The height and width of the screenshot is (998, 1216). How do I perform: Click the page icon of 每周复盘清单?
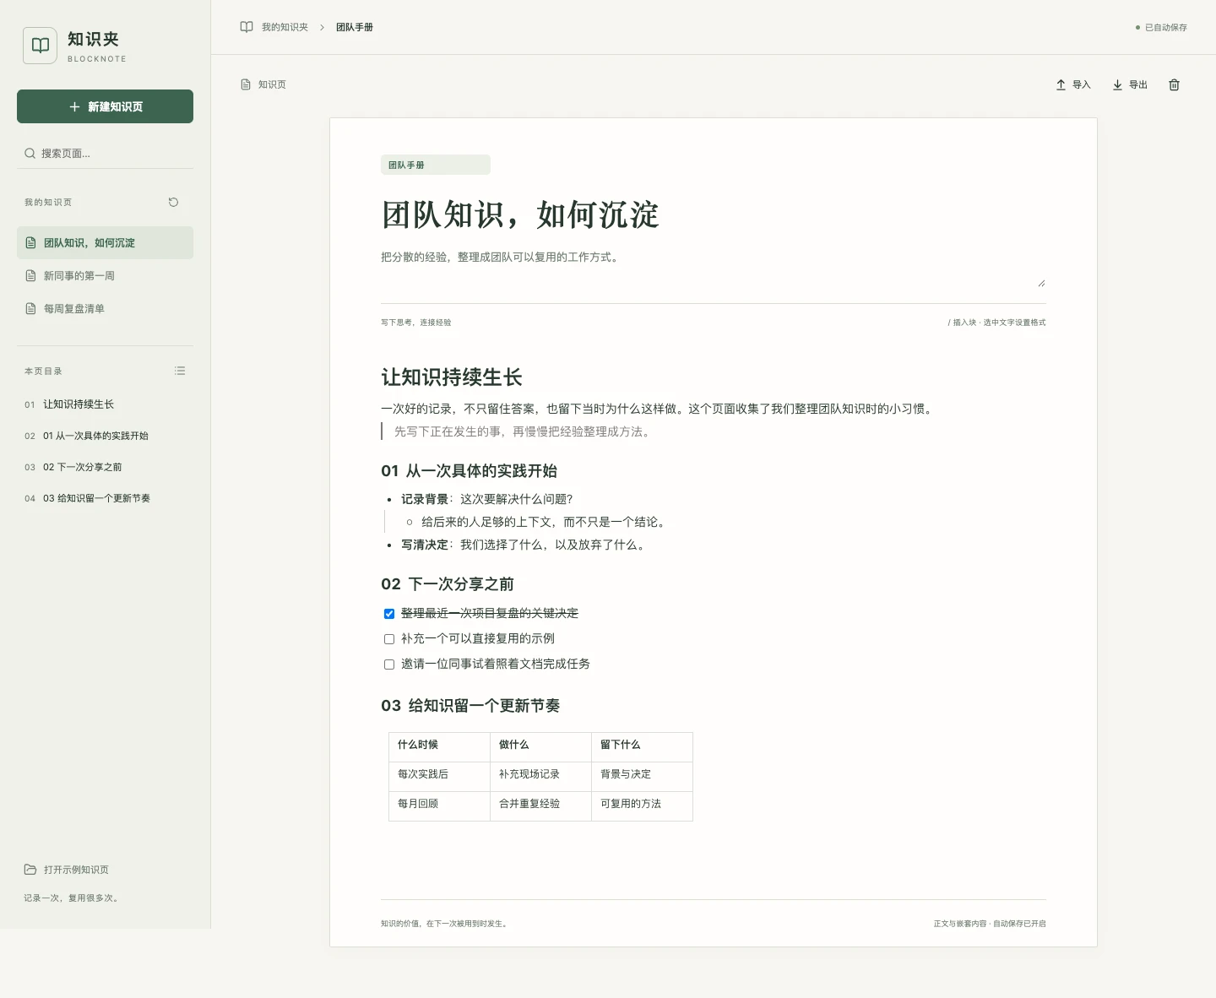[x=30, y=309]
